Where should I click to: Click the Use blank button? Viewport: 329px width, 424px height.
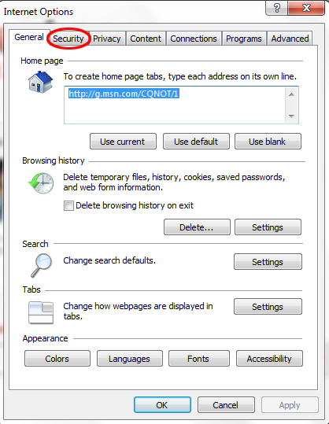pyautogui.click(x=268, y=142)
